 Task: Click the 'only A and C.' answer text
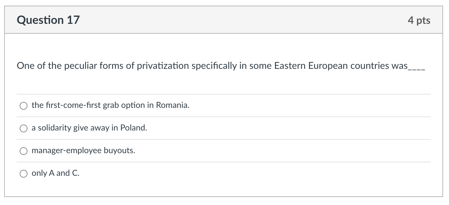(x=55, y=173)
